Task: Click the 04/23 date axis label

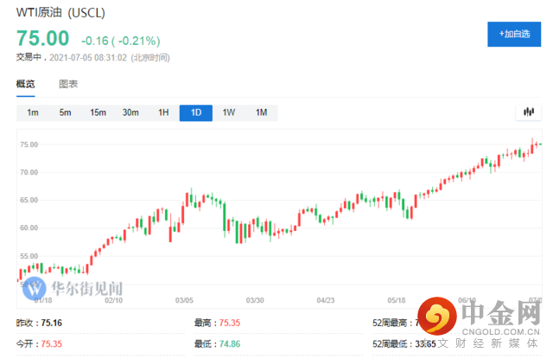Action: tap(326, 300)
